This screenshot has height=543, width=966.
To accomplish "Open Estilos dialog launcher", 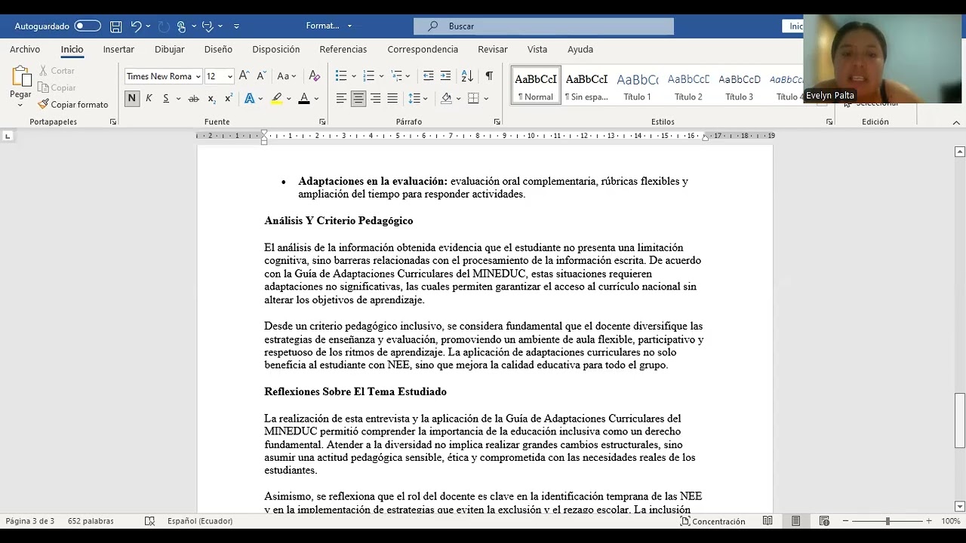I will (x=829, y=122).
